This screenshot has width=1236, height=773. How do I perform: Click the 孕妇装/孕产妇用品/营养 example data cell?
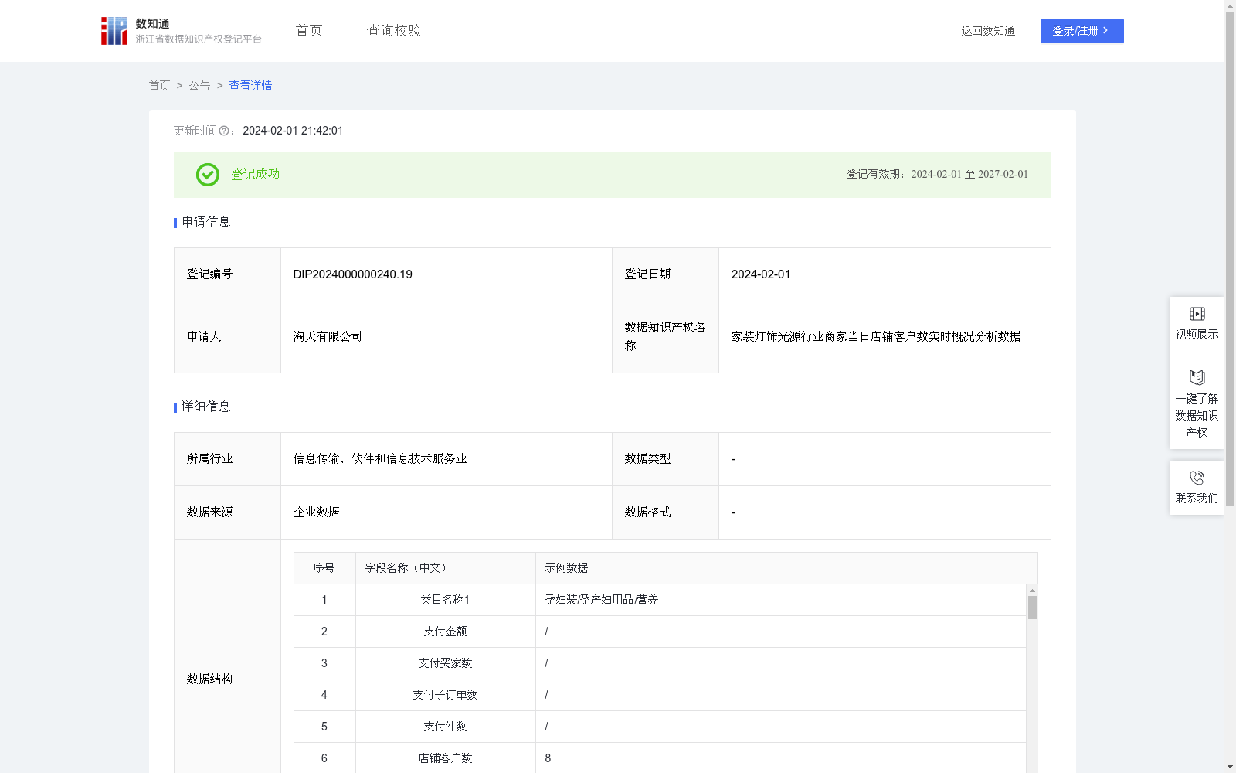click(x=602, y=599)
